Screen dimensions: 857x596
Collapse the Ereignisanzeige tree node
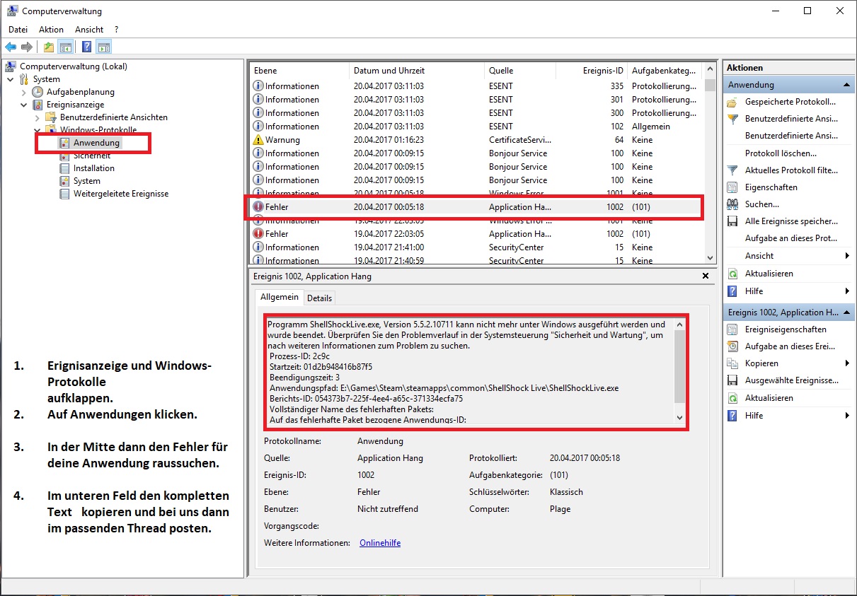(x=23, y=105)
